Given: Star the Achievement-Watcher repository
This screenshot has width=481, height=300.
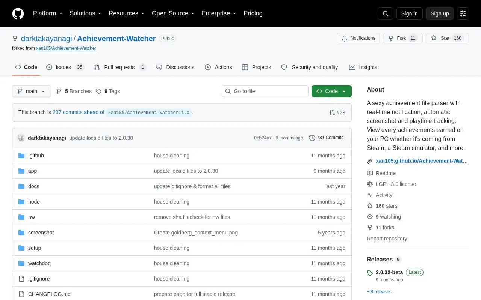Looking at the screenshot, I should [x=447, y=38].
